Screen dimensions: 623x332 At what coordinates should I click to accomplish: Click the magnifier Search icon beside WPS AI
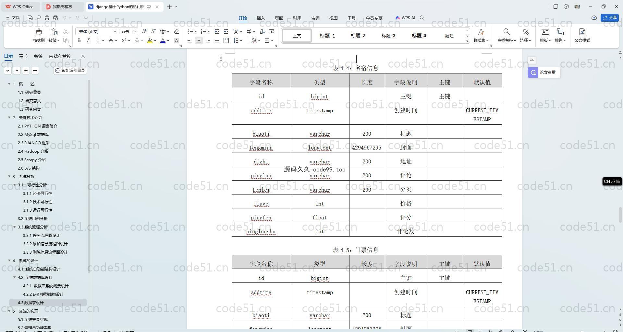pyautogui.click(x=422, y=18)
